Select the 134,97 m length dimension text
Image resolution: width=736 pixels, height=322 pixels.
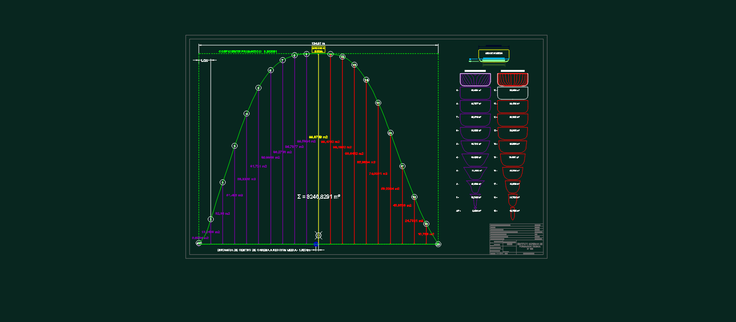[x=318, y=43]
